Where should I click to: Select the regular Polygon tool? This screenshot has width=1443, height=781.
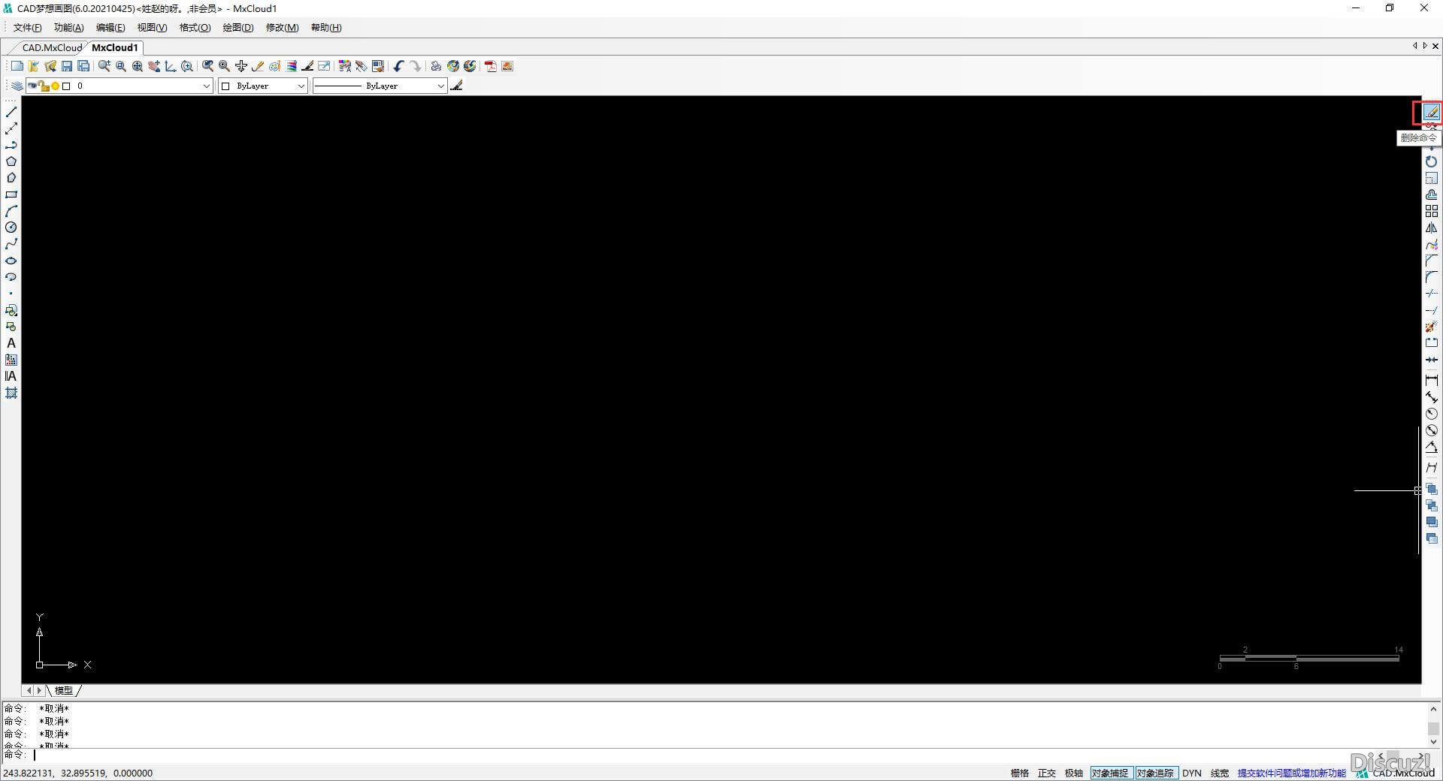point(11,161)
